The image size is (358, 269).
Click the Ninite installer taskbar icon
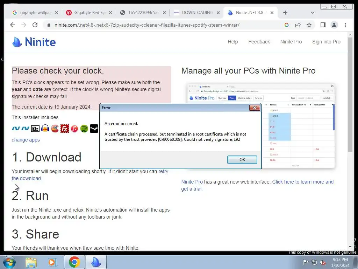(x=96, y=262)
